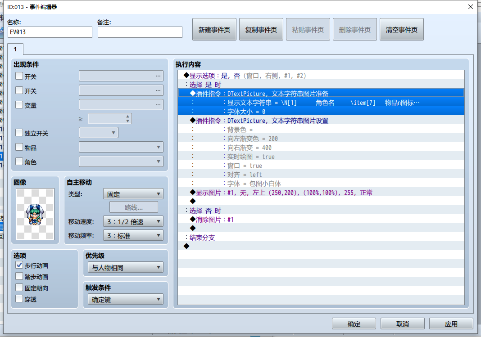Select the 字体 = 包图小白体 line
Image resolution: width=481 pixels, height=337 pixels.
coord(321,183)
